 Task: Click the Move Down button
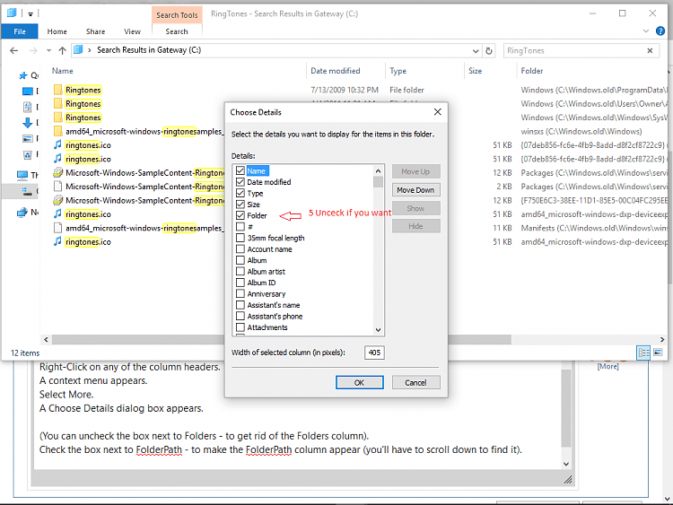click(x=415, y=189)
